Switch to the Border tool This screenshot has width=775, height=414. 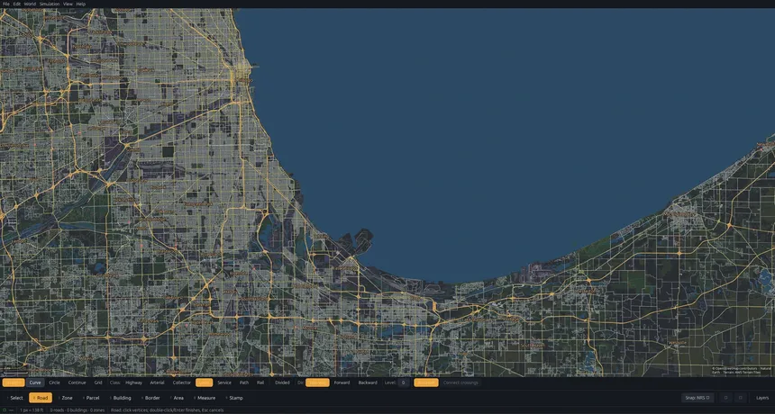[x=150, y=398]
